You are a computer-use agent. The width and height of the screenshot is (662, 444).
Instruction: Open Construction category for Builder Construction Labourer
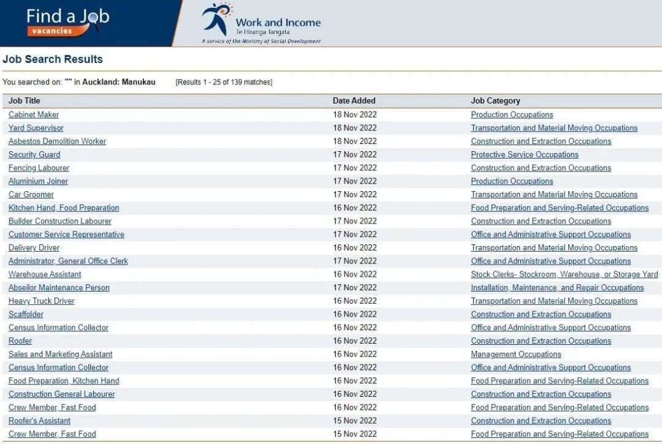541,221
